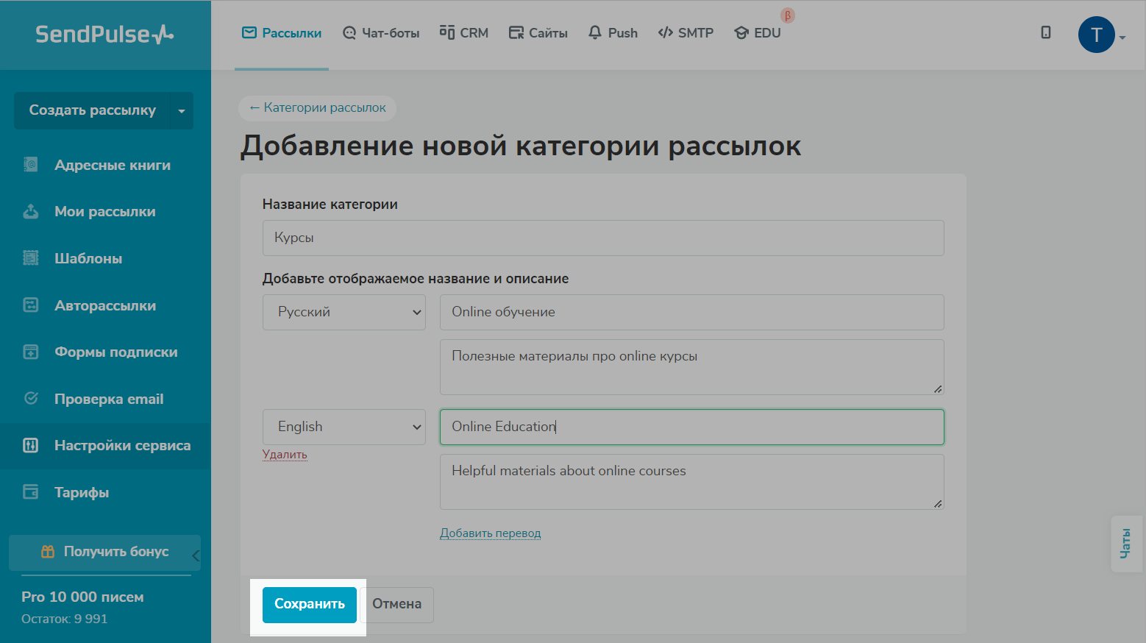Click the Delete link under English
The width and height of the screenshot is (1146, 643).
[x=285, y=455]
